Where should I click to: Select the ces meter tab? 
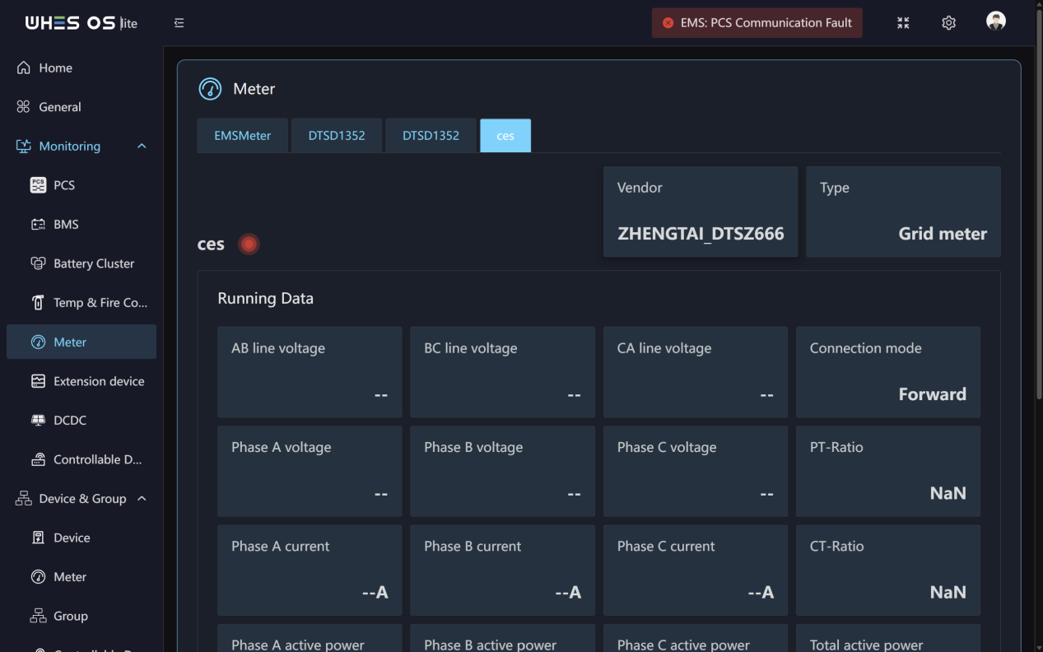[505, 136]
